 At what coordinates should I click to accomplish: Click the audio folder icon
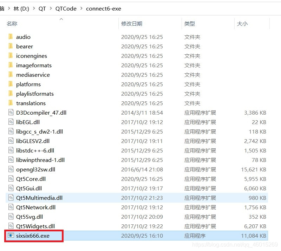click(x=11, y=37)
